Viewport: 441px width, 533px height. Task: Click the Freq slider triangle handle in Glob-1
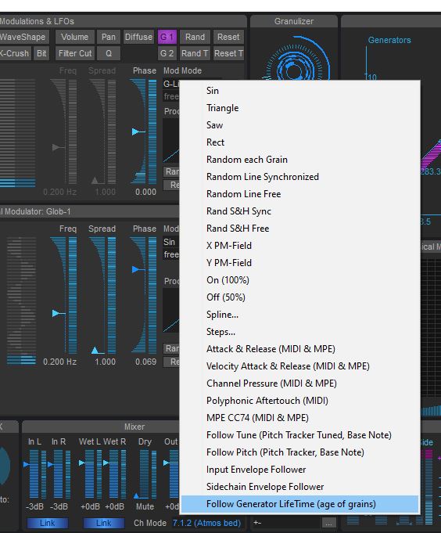[56, 313]
